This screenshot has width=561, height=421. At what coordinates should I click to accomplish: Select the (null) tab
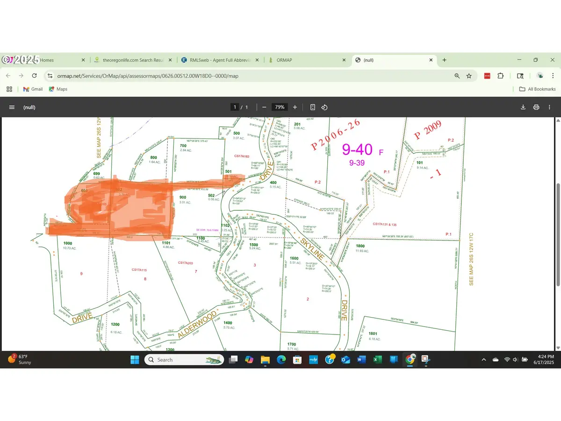point(394,60)
